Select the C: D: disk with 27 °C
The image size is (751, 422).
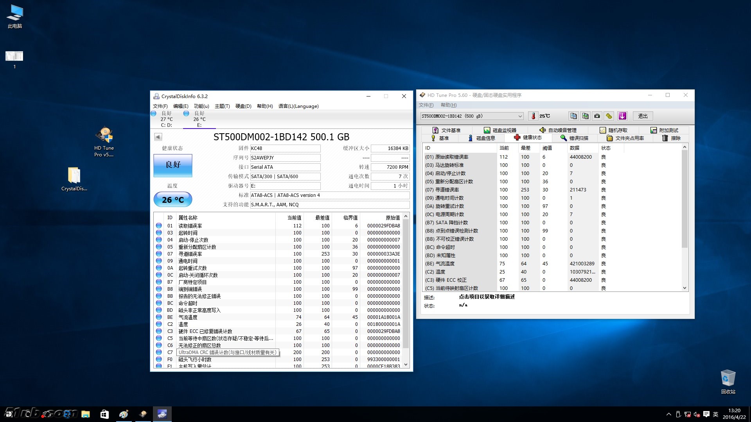[166, 119]
